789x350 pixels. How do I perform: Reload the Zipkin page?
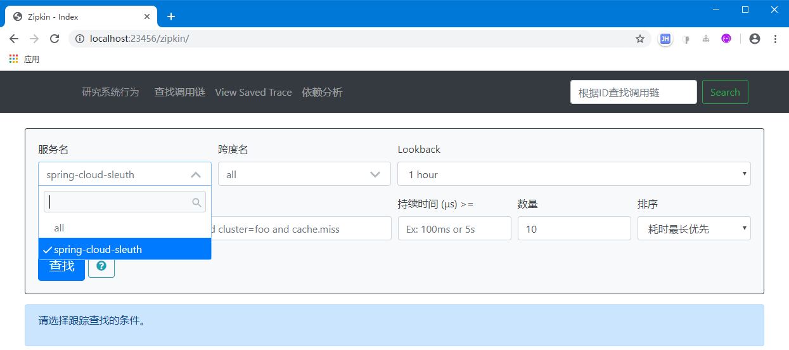pyautogui.click(x=55, y=39)
